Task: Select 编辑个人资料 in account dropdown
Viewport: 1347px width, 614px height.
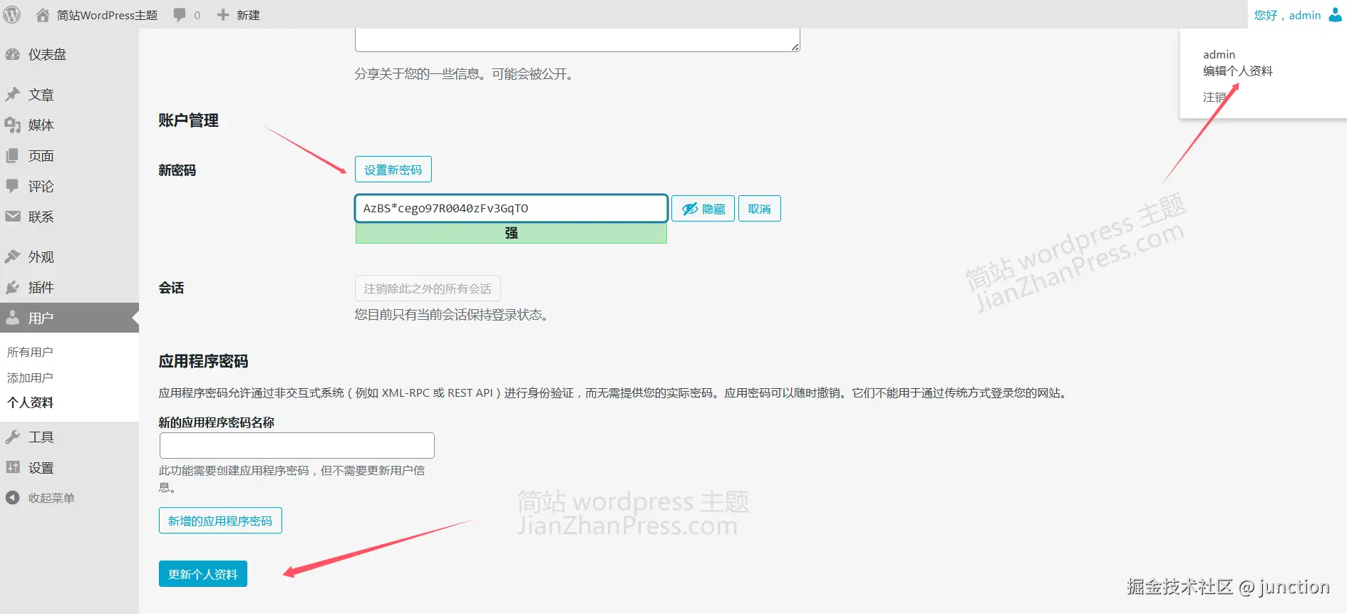Action: (1238, 71)
